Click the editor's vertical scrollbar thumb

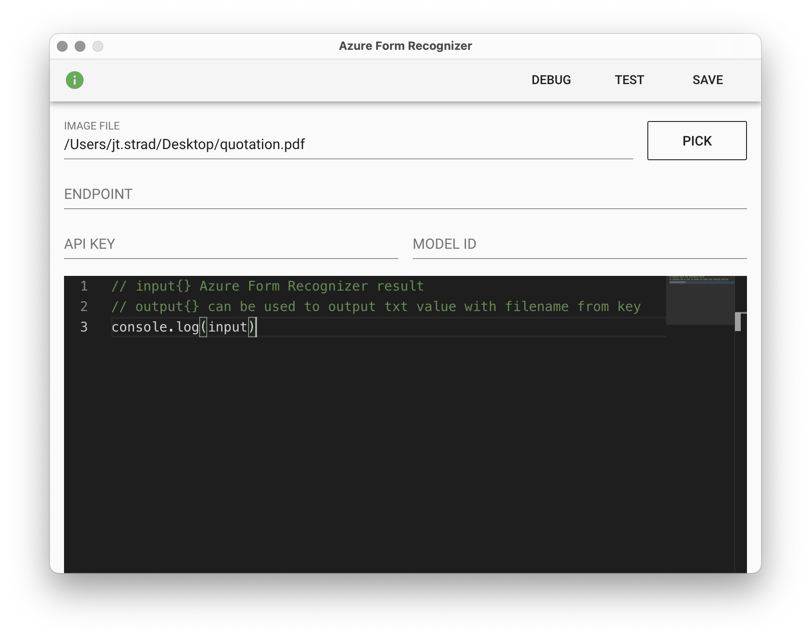pyautogui.click(x=738, y=322)
